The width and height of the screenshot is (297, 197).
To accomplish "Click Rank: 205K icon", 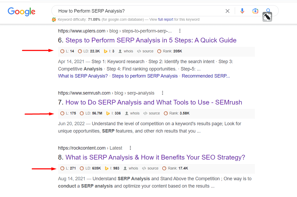I will tap(159, 51).
